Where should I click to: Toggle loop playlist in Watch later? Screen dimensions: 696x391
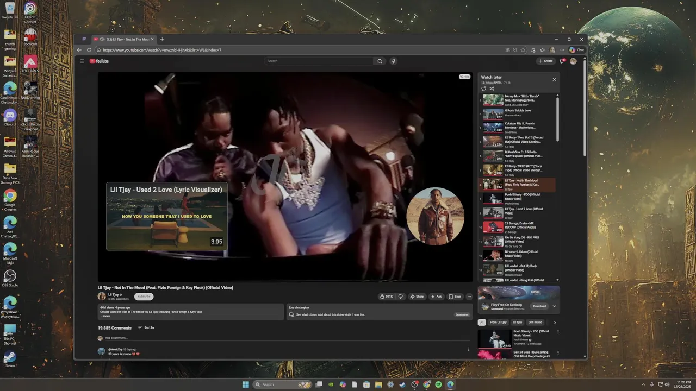pos(483,89)
